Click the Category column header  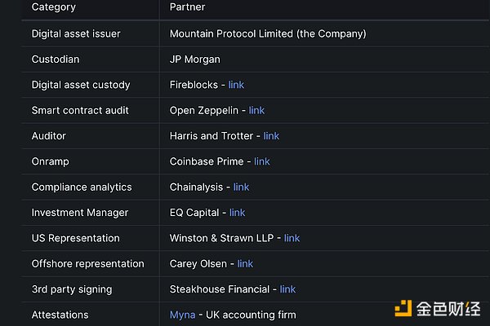point(53,7)
